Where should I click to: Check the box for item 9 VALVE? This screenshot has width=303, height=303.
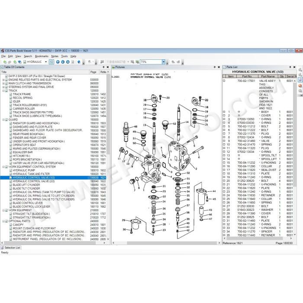pyautogui.click(x=224, y=141)
